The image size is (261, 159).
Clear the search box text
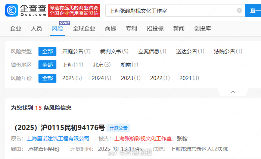point(239,10)
